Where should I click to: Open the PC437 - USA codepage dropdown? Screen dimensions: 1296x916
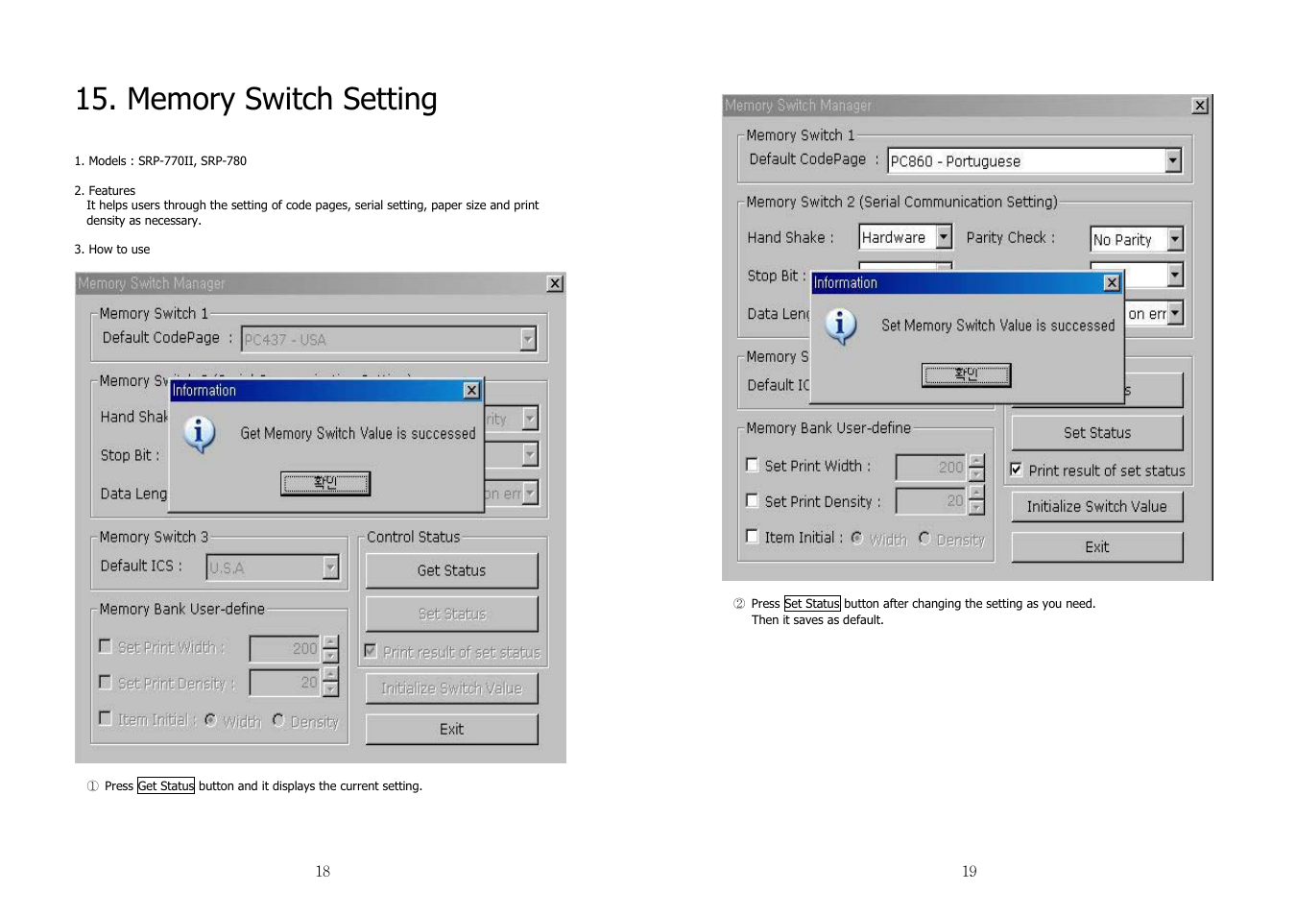pyautogui.click(x=528, y=339)
